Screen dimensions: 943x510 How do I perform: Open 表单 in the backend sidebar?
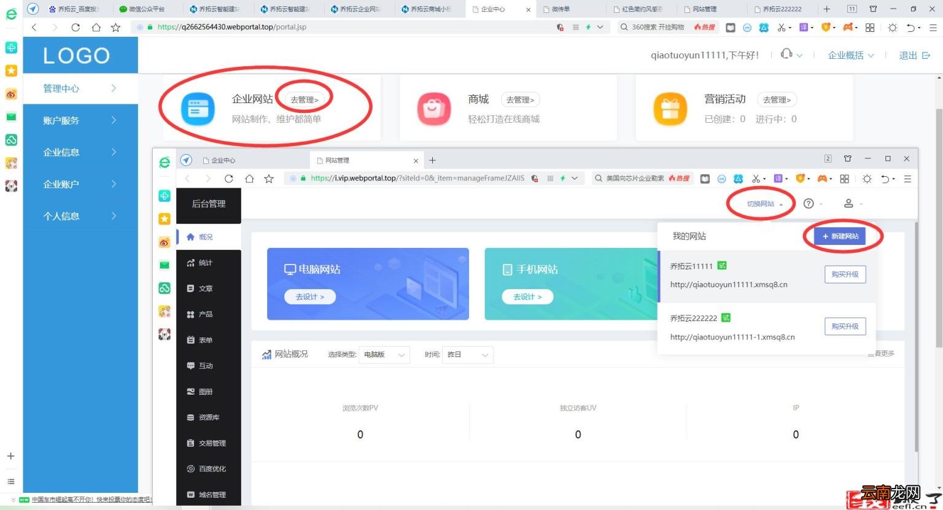[209, 340]
